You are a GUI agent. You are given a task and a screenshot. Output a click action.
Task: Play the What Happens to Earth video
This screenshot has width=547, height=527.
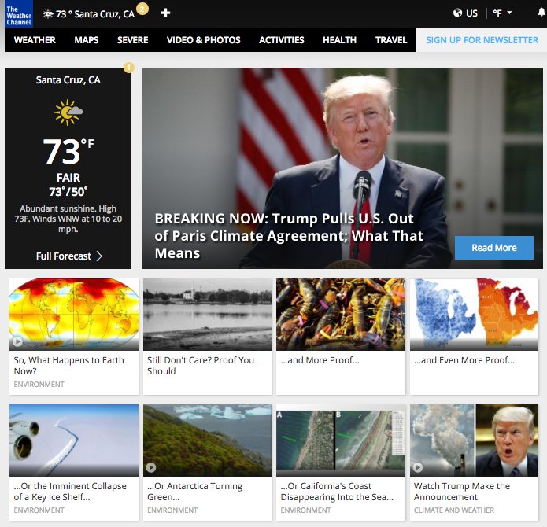tap(17, 341)
